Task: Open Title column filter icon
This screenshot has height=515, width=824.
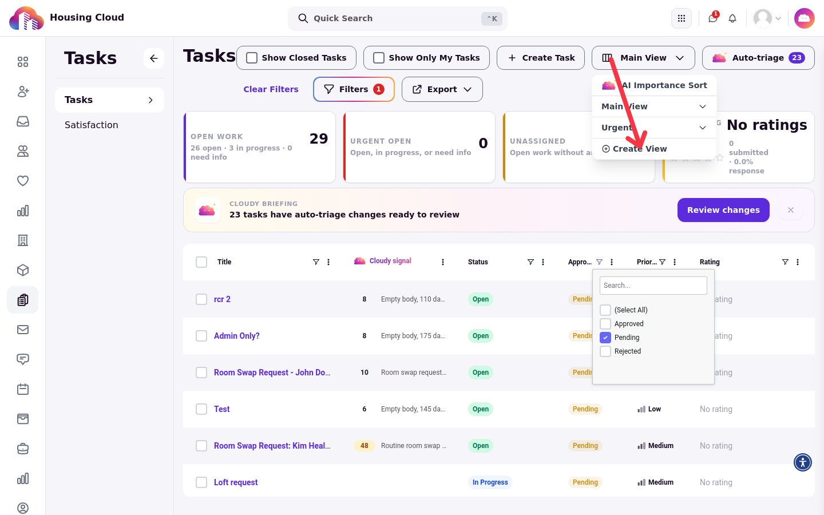Action: 316,262
